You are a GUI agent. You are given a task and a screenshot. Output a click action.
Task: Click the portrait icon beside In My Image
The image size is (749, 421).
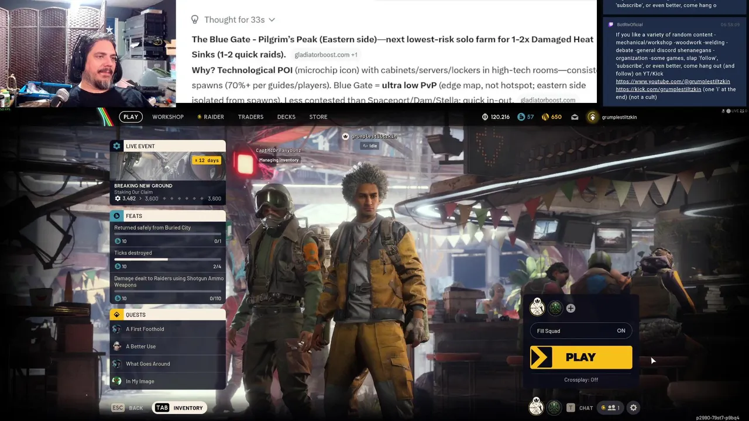(116, 381)
